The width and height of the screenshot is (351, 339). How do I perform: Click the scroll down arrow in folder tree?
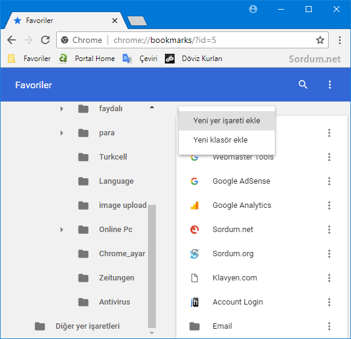[152, 333]
